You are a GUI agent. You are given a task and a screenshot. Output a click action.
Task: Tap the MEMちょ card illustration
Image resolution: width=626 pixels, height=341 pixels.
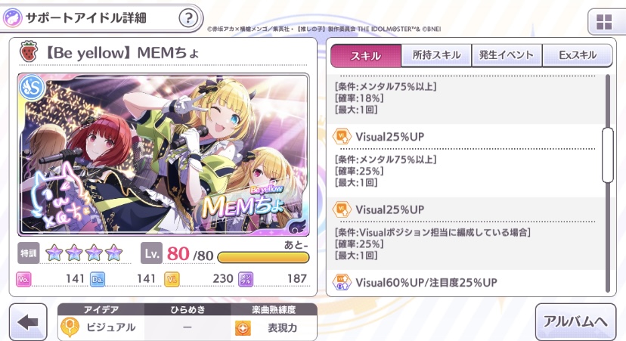click(x=163, y=154)
